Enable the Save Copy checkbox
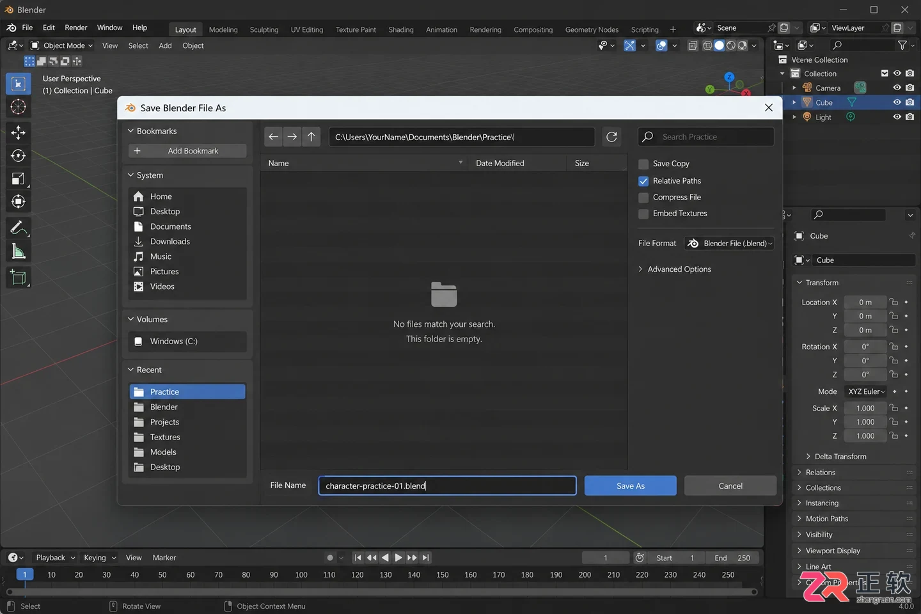 tap(643, 164)
